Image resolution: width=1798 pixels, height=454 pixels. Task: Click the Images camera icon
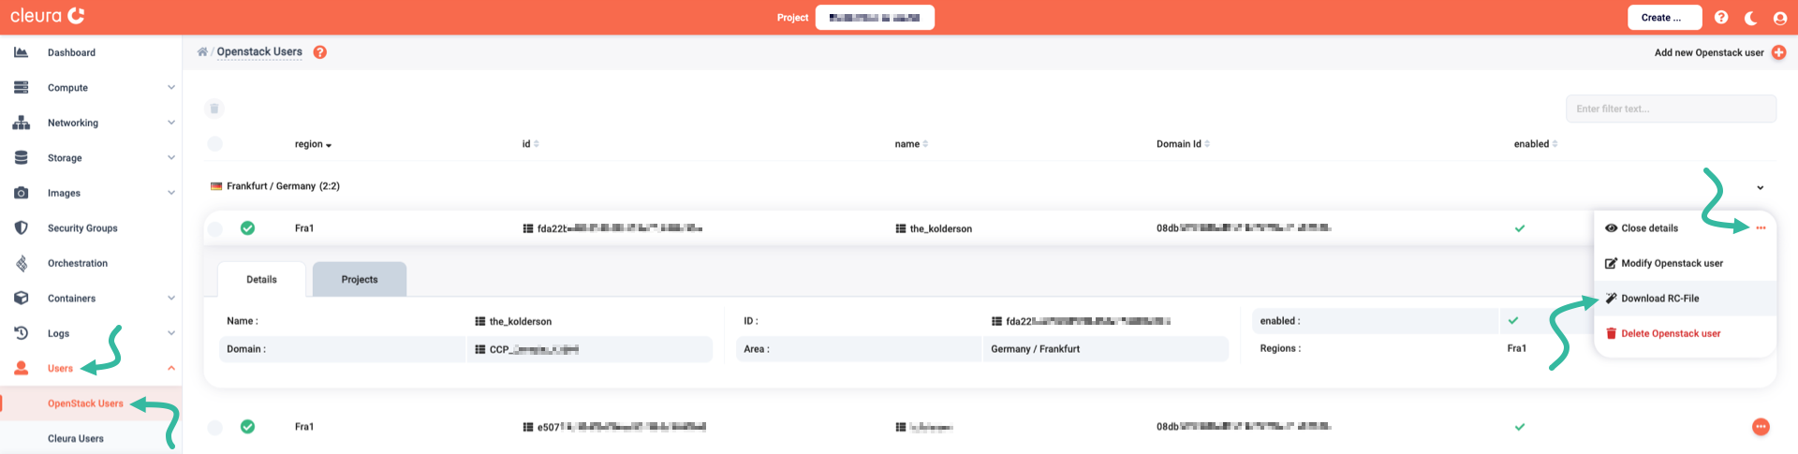pos(21,193)
